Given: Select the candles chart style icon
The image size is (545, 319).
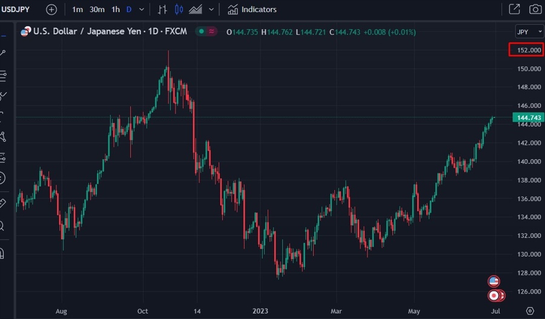Looking at the screenshot, I should 179,10.
